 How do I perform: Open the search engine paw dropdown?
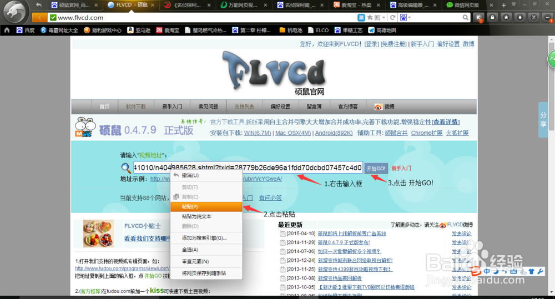(405, 17)
